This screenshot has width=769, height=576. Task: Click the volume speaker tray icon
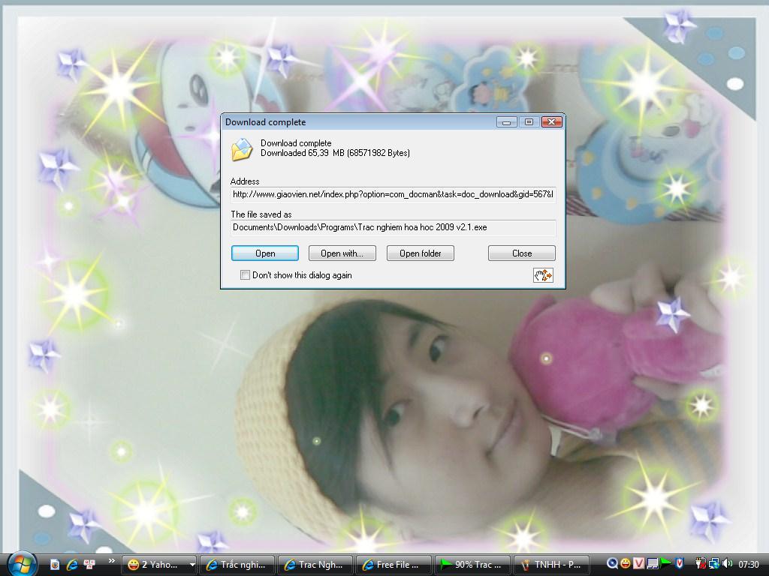pyautogui.click(x=728, y=563)
